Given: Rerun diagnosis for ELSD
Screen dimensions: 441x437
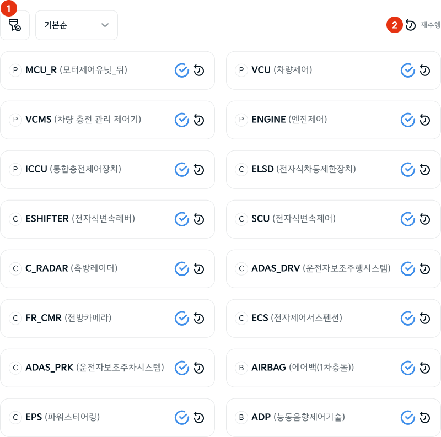Looking at the screenshot, I should (x=424, y=170).
